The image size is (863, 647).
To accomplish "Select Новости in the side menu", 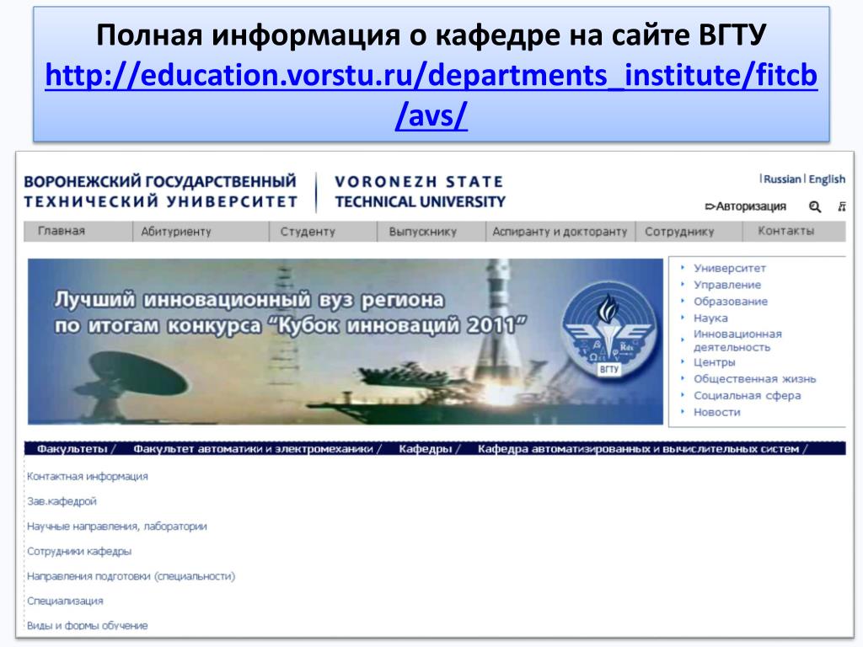I will (716, 412).
